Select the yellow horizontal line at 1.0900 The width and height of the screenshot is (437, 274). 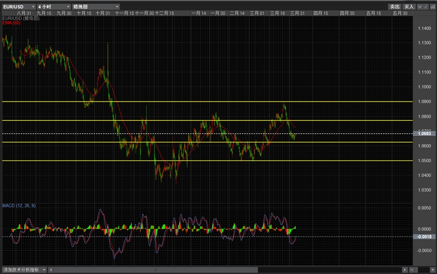208,102
